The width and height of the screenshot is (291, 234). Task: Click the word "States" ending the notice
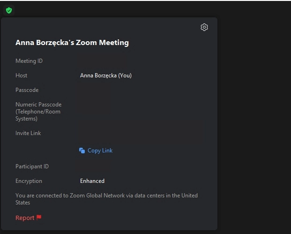(x=22, y=203)
